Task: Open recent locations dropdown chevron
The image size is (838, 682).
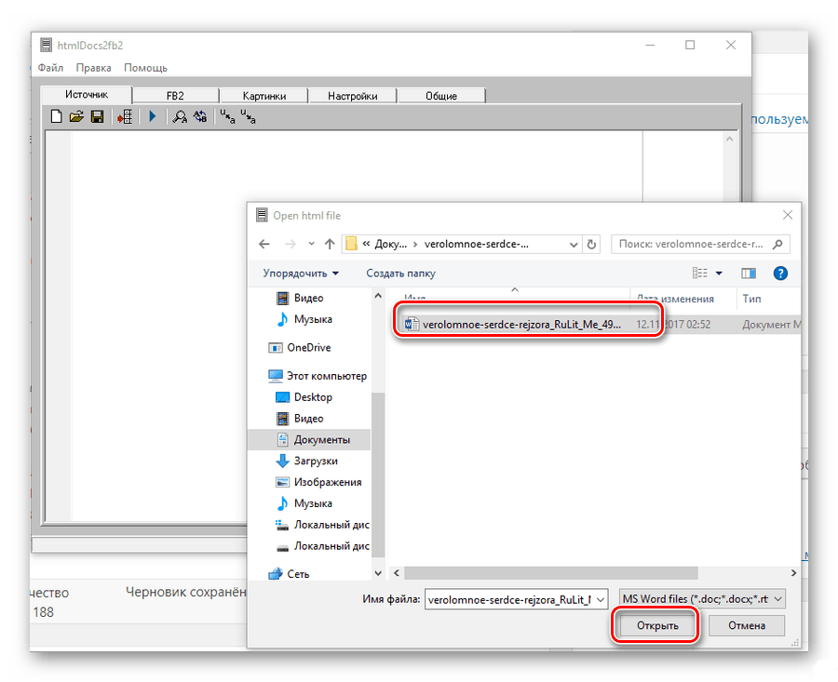Action: (x=312, y=244)
